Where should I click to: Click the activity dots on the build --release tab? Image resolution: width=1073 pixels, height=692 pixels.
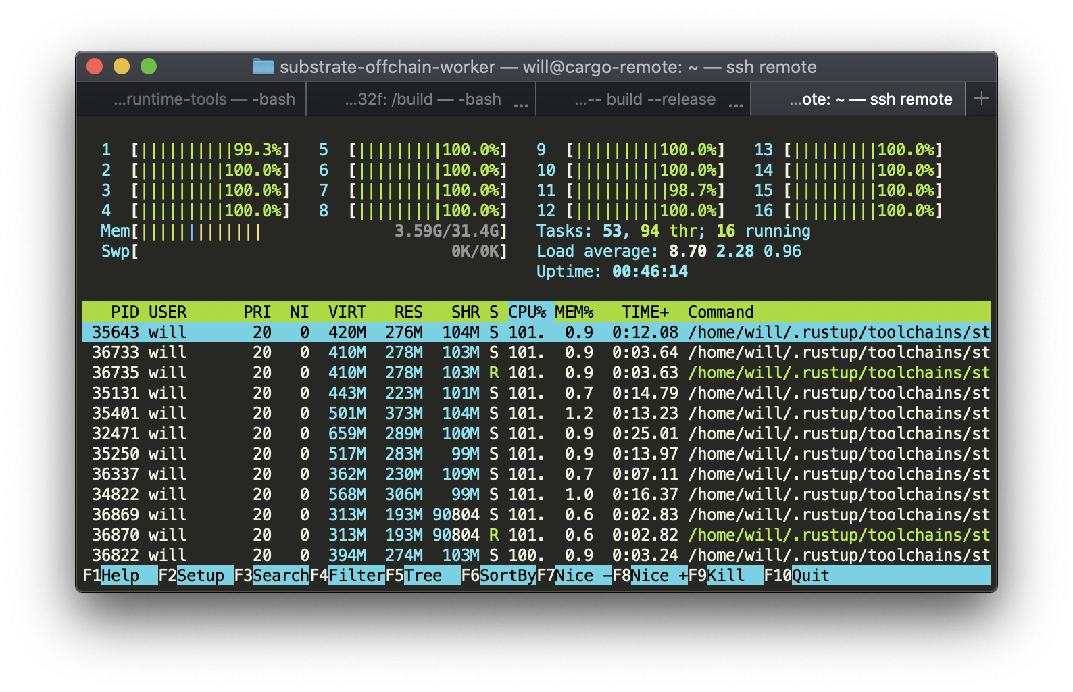pyautogui.click(x=736, y=105)
